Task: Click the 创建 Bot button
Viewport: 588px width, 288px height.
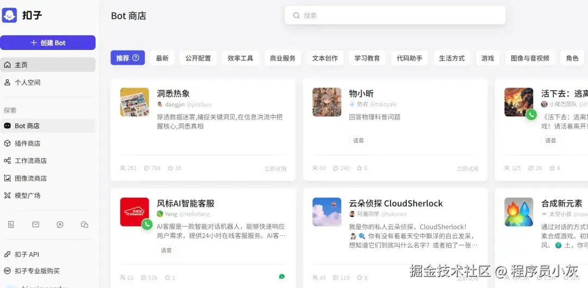Action: click(x=47, y=43)
